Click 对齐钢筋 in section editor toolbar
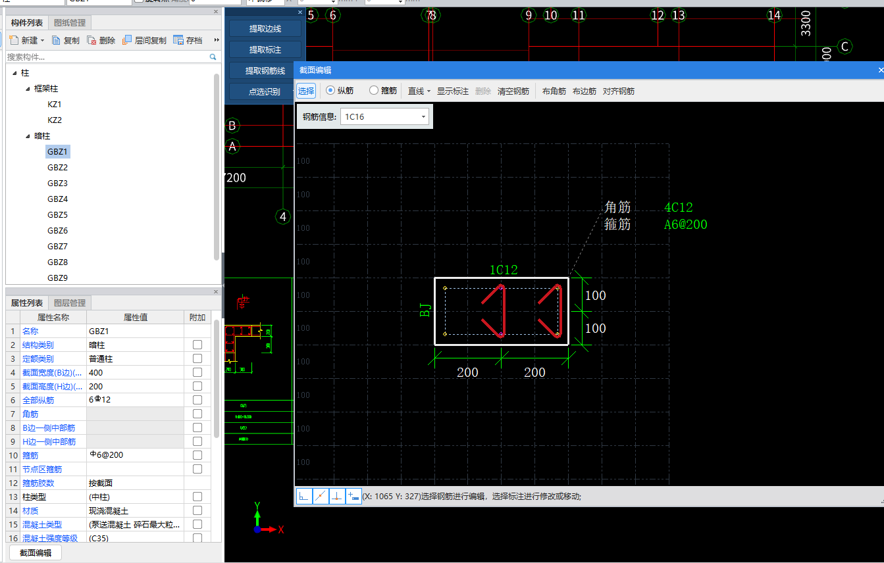Viewport: 884px width, 563px height. coord(619,91)
